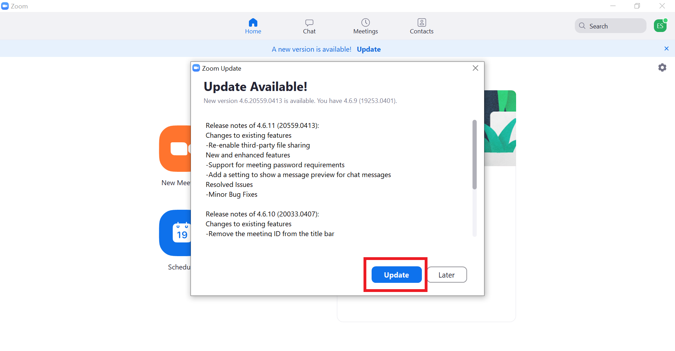
Task: Dismiss the new version banner
Action: coord(666,48)
